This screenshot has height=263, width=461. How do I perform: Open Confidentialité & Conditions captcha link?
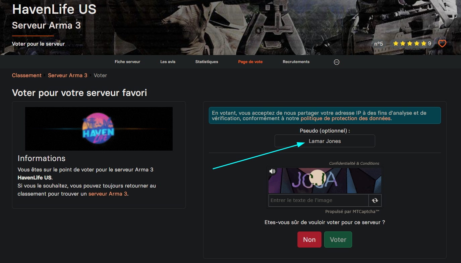(354, 163)
